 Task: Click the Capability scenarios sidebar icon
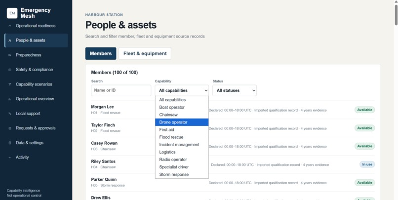(x=10, y=84)
